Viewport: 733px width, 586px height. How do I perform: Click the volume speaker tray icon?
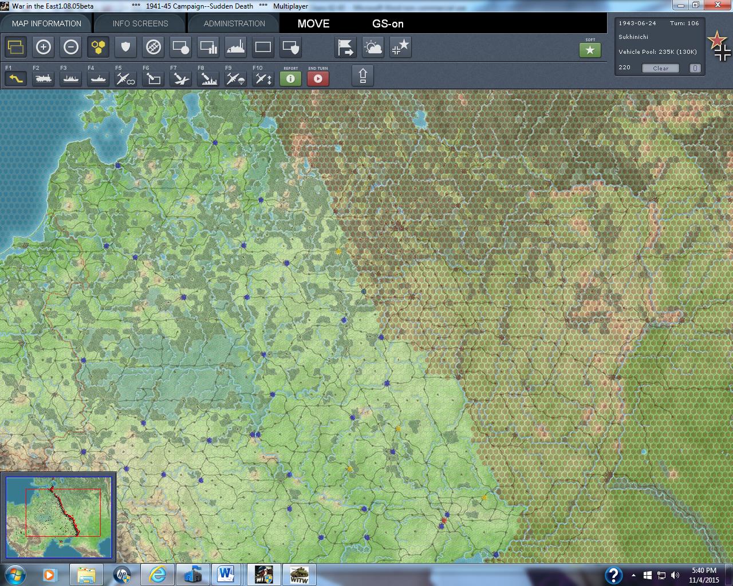tap(675, 575)
